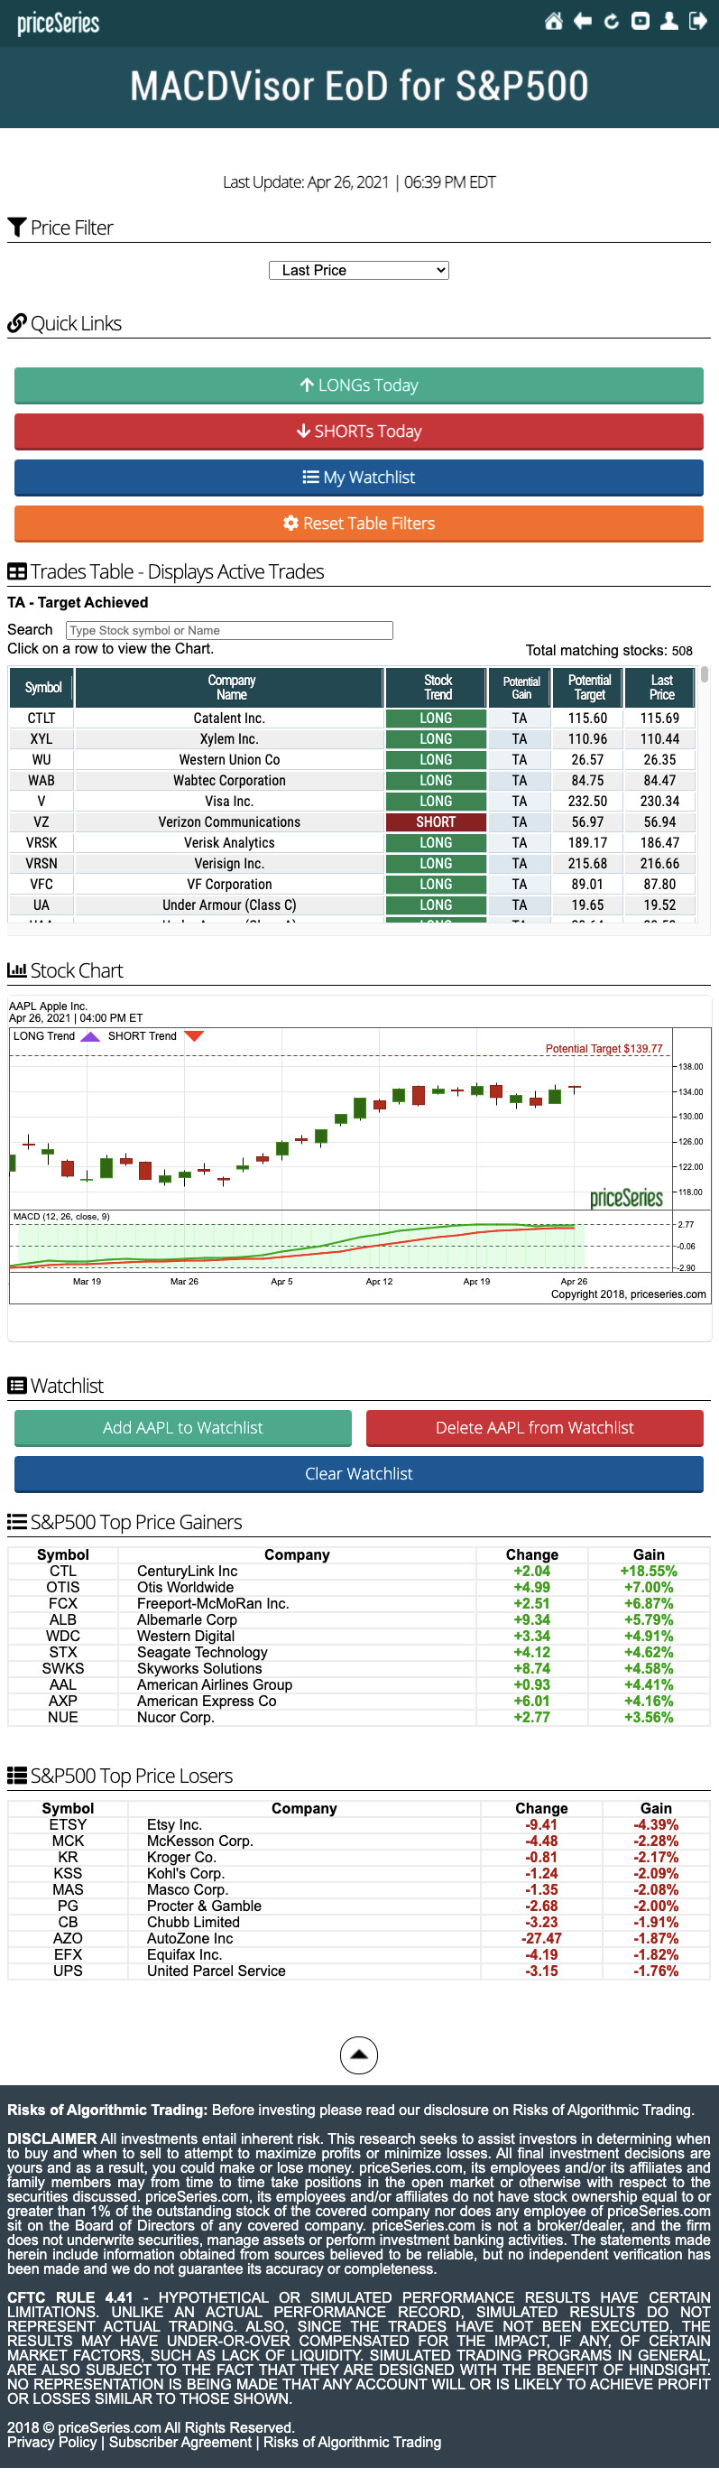719x2486 pixels.
Task: Sort by the Potential Target column header
Action: pos(589,687)
